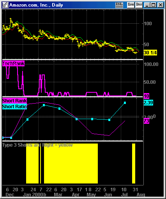166x199 pixels.
Task: Click the Apr month label on date axis
Action: pyautogui.click(x=76, y=195)
